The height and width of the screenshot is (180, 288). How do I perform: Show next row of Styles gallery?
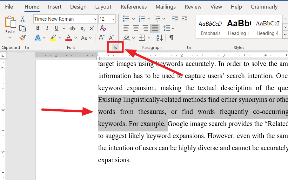(285, 27)
